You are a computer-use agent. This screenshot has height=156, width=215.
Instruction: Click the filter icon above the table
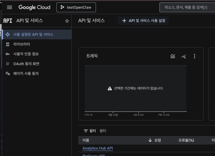(x=86, y=131)
